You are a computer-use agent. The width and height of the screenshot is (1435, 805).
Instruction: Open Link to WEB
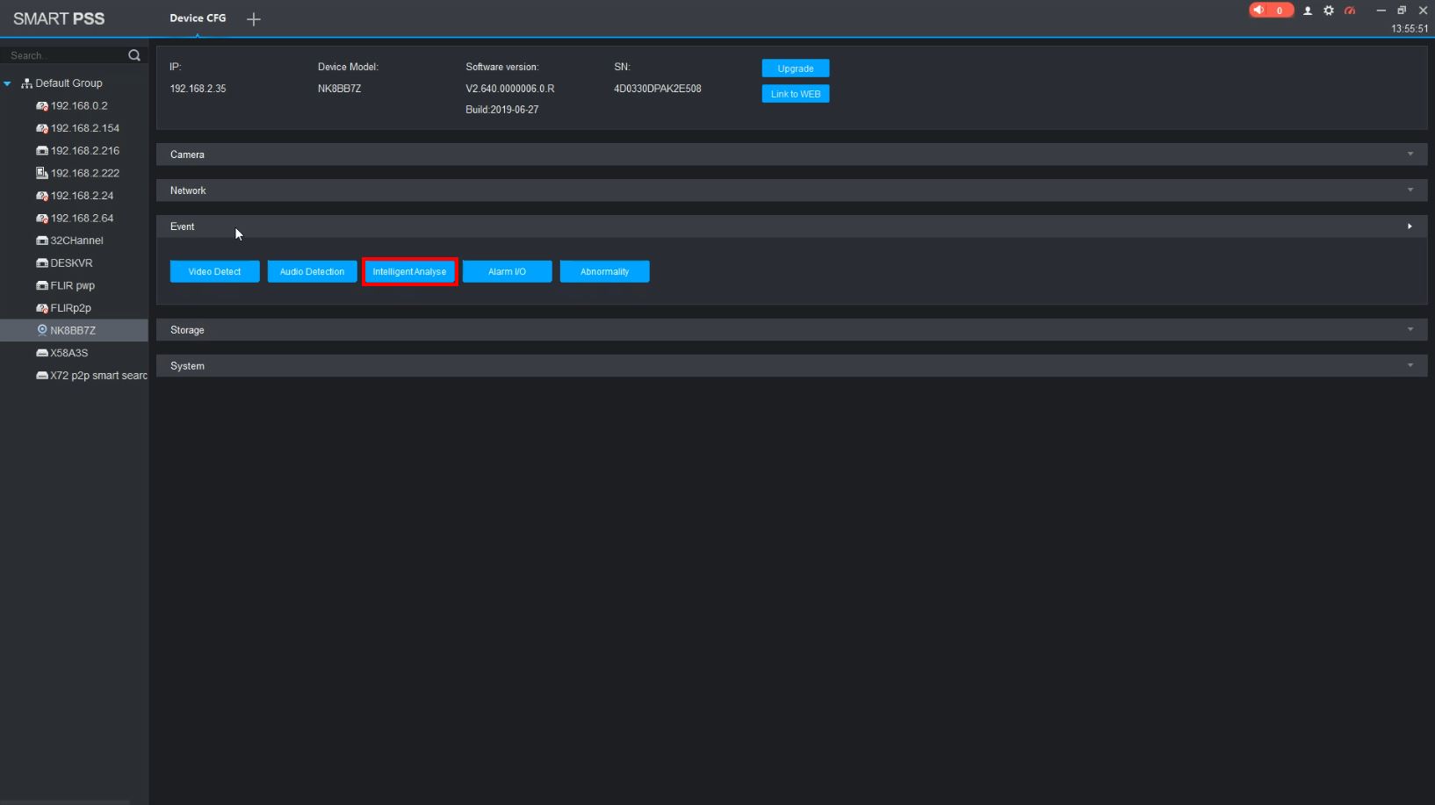(796, 94)
